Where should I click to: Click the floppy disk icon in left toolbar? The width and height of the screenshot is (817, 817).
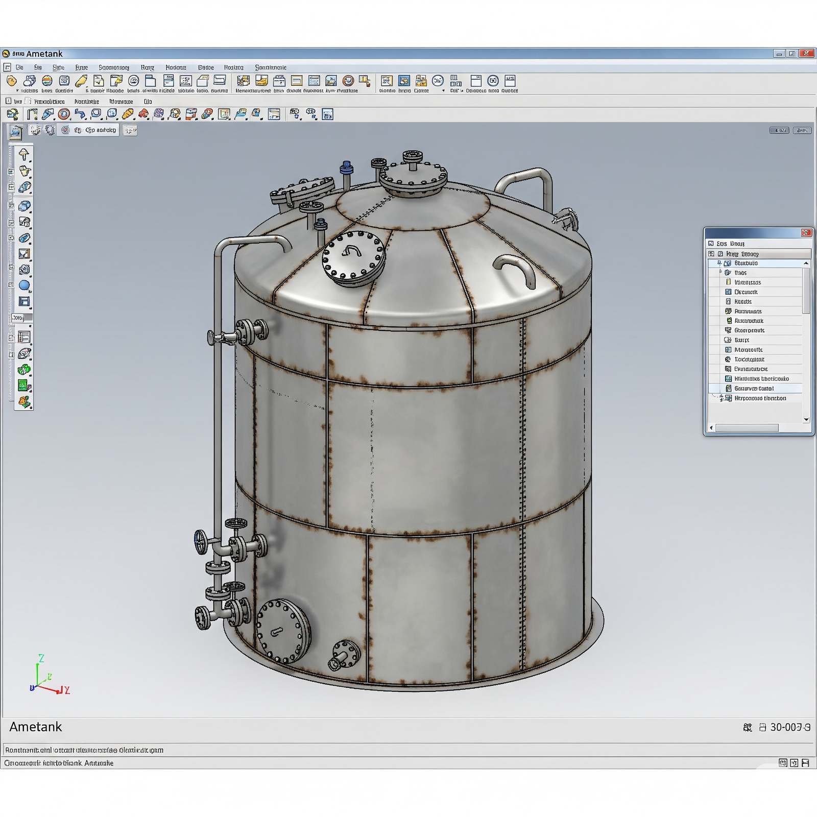24,302
